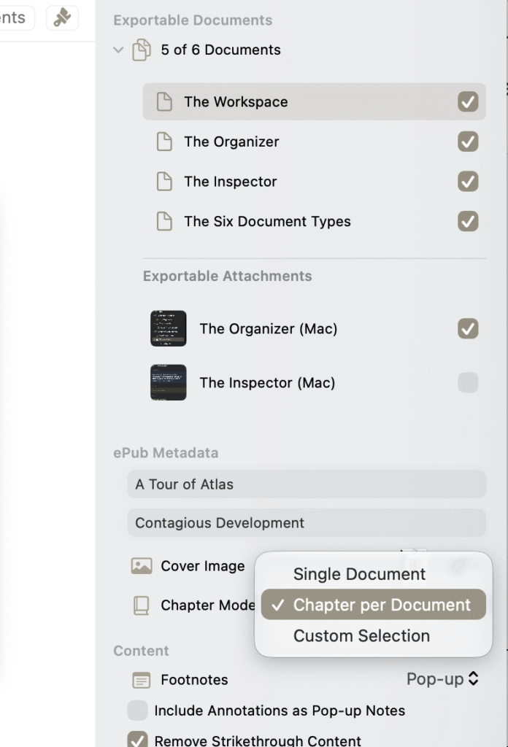508x747 pixels.
Task: Click the Cover Image label
Action: (202, 566)
